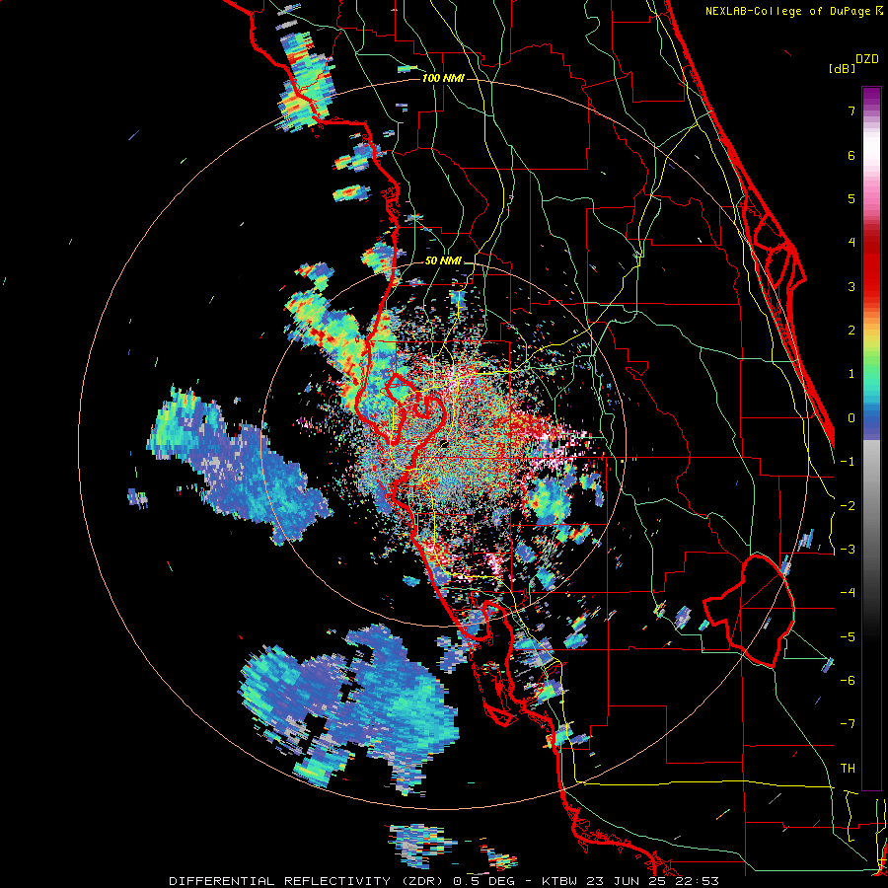Click the -4 value on color scale
This screenshot has height=888, width=888.
click(848, 593)
